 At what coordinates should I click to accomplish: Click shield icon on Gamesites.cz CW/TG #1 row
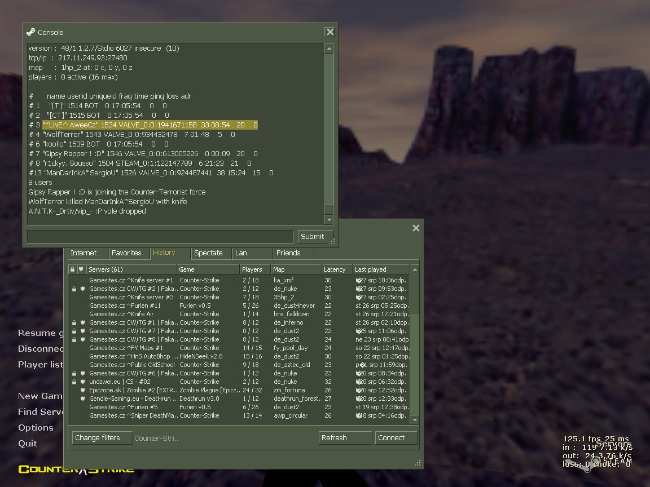pyautogui.click(x=82, y=322)
